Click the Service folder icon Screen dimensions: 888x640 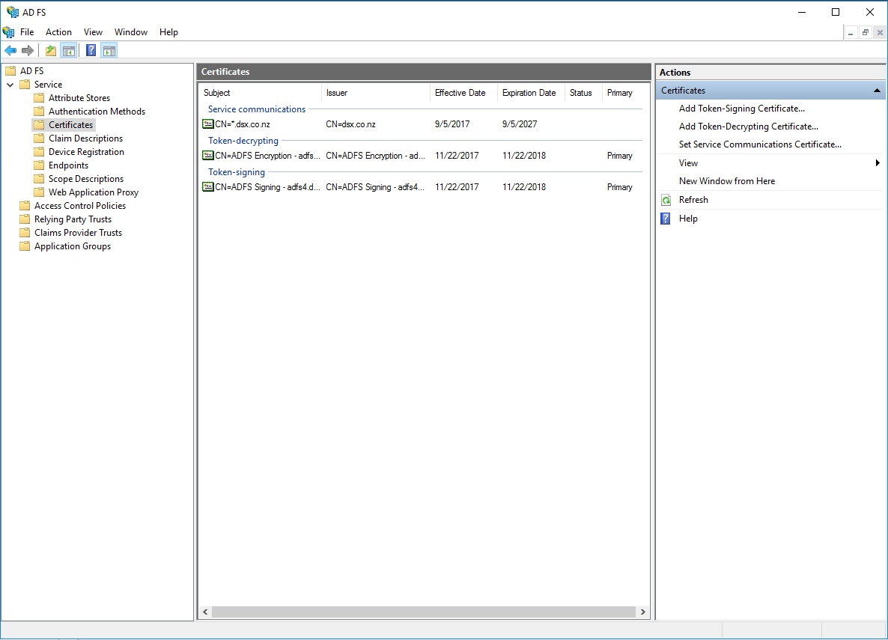(25, 85)
